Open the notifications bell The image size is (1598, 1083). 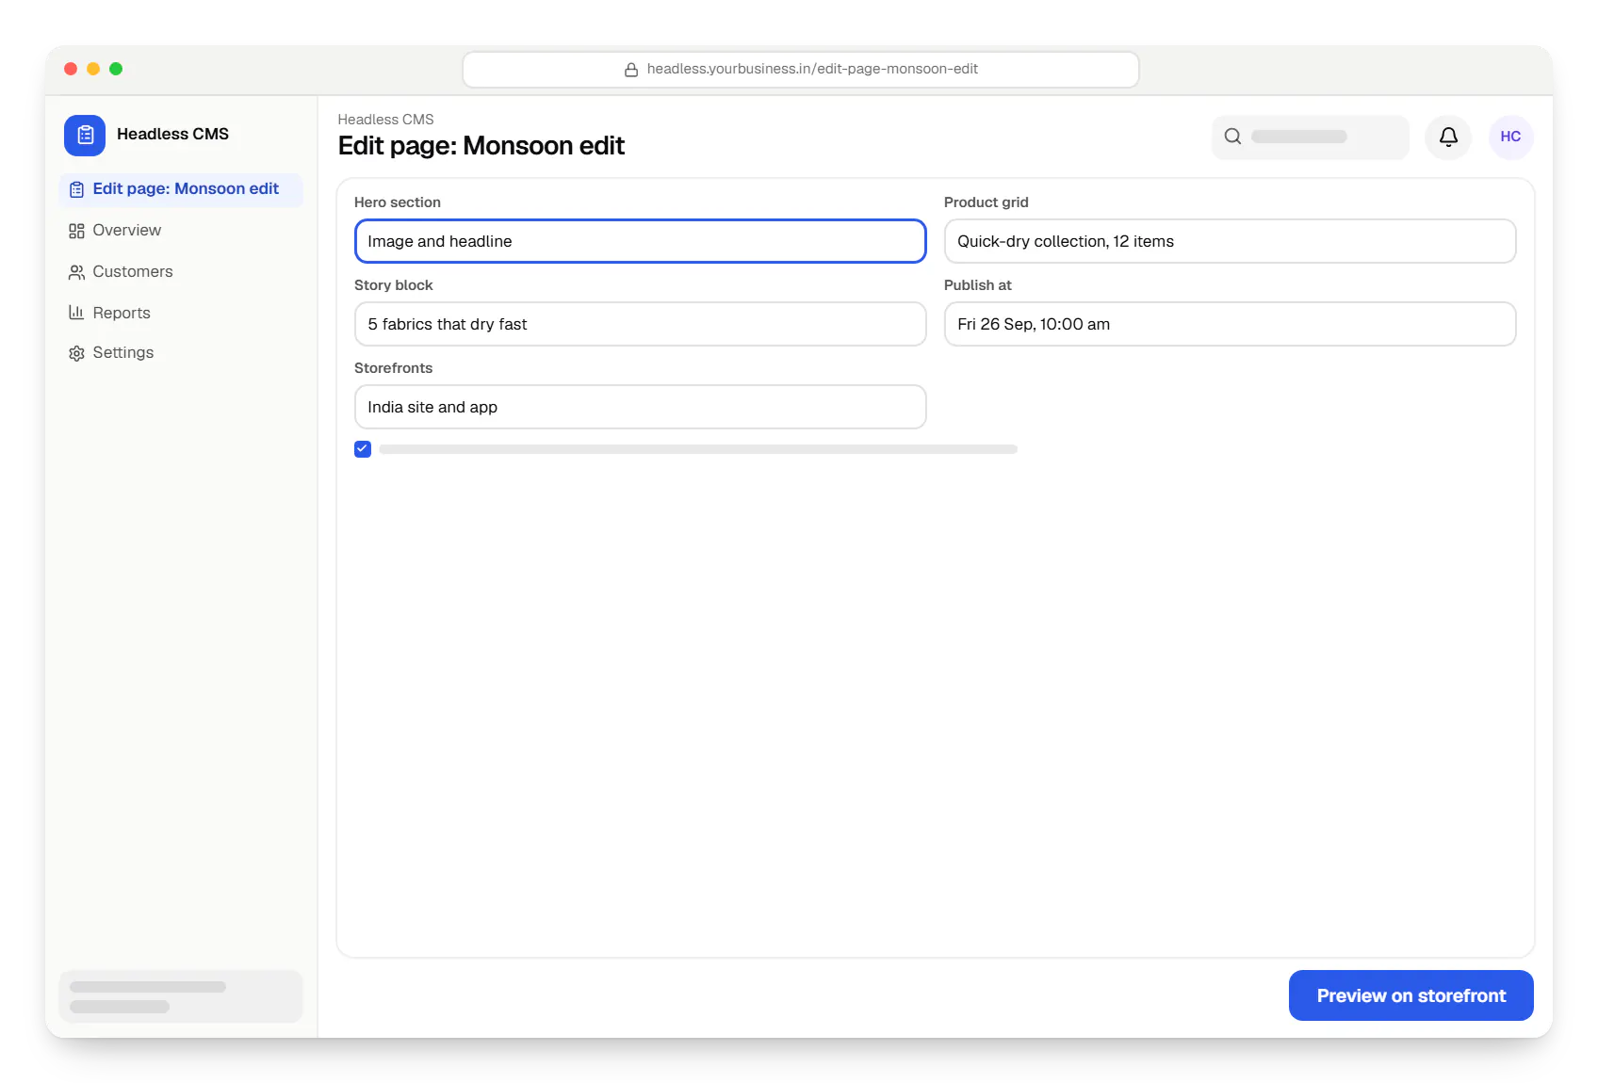tap(1448, 137)
